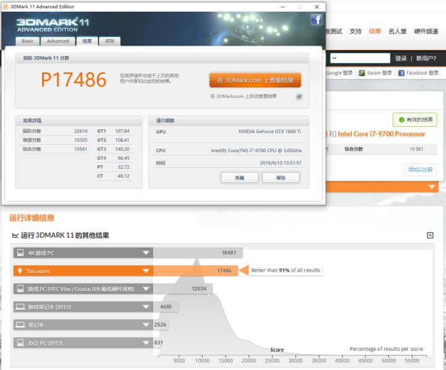This screenshot has width=446, height=370.
Task: Click the GT2 108.41 value
Action: 122,140
